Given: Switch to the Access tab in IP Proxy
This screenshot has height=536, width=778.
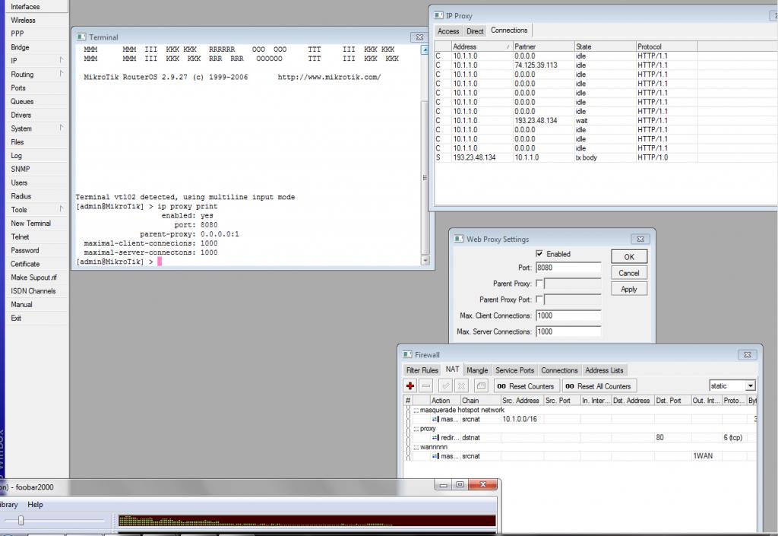Looking at the screenshot, I should [x=448, y=31].
